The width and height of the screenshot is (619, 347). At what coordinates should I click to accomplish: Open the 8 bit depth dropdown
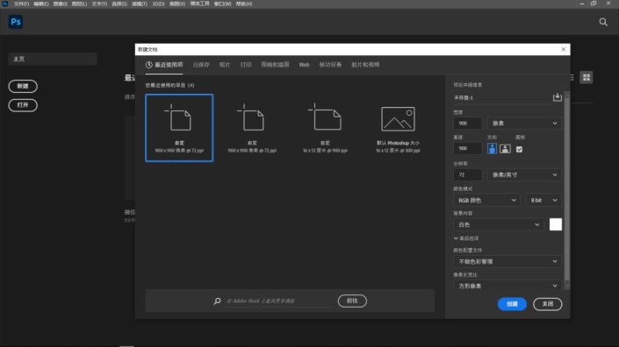(543, 201)
